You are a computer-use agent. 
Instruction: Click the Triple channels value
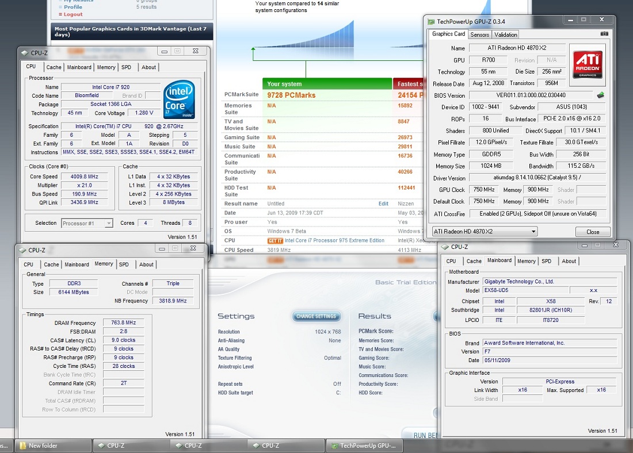pos(173,283)
